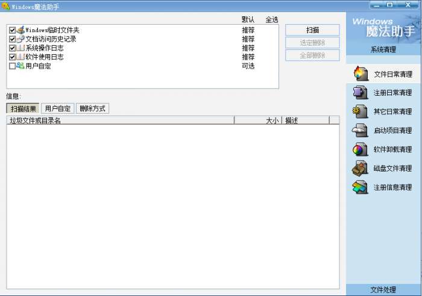Select the 软件卸载清理 label

click(392, 149)
